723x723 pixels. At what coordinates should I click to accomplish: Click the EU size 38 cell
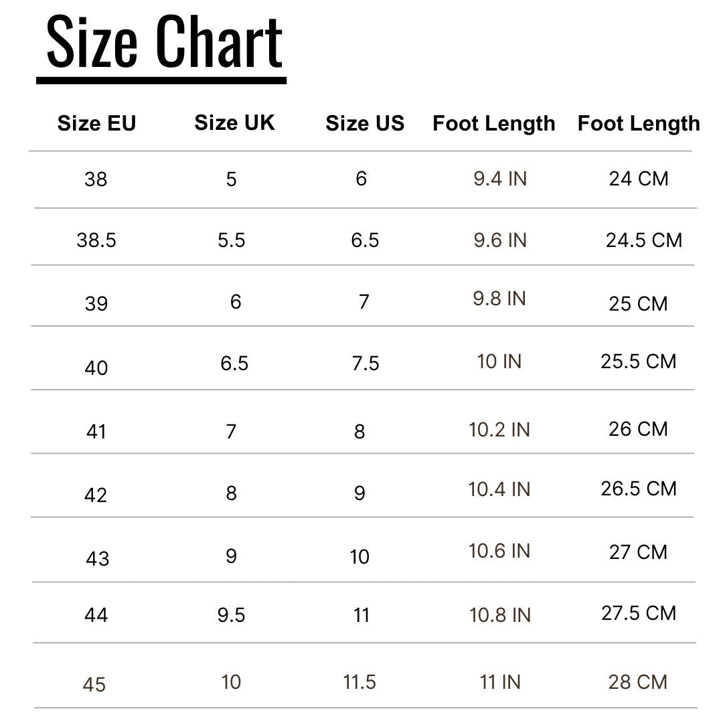(96, 179)
